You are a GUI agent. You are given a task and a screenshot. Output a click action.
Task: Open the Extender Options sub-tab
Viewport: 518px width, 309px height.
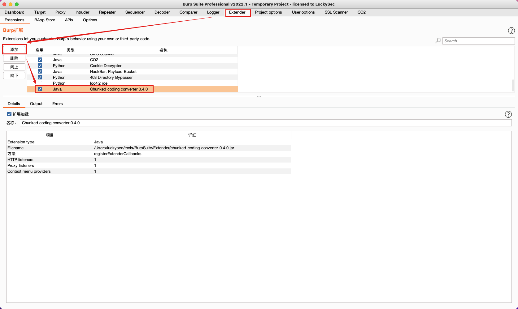pos(90,20)
